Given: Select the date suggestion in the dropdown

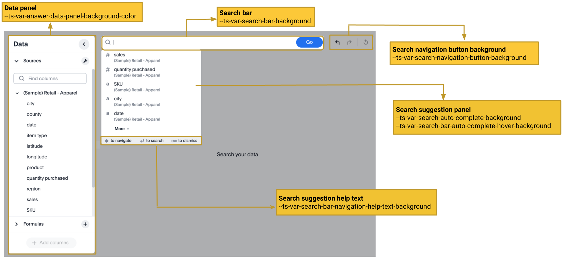Looking at the screenshot, I should point(118,113).
